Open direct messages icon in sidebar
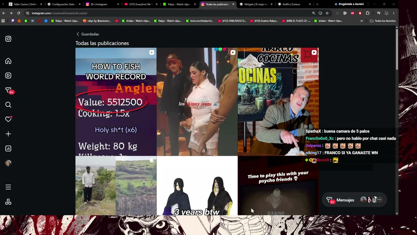 pyautogui.click(x=9, y=90)
